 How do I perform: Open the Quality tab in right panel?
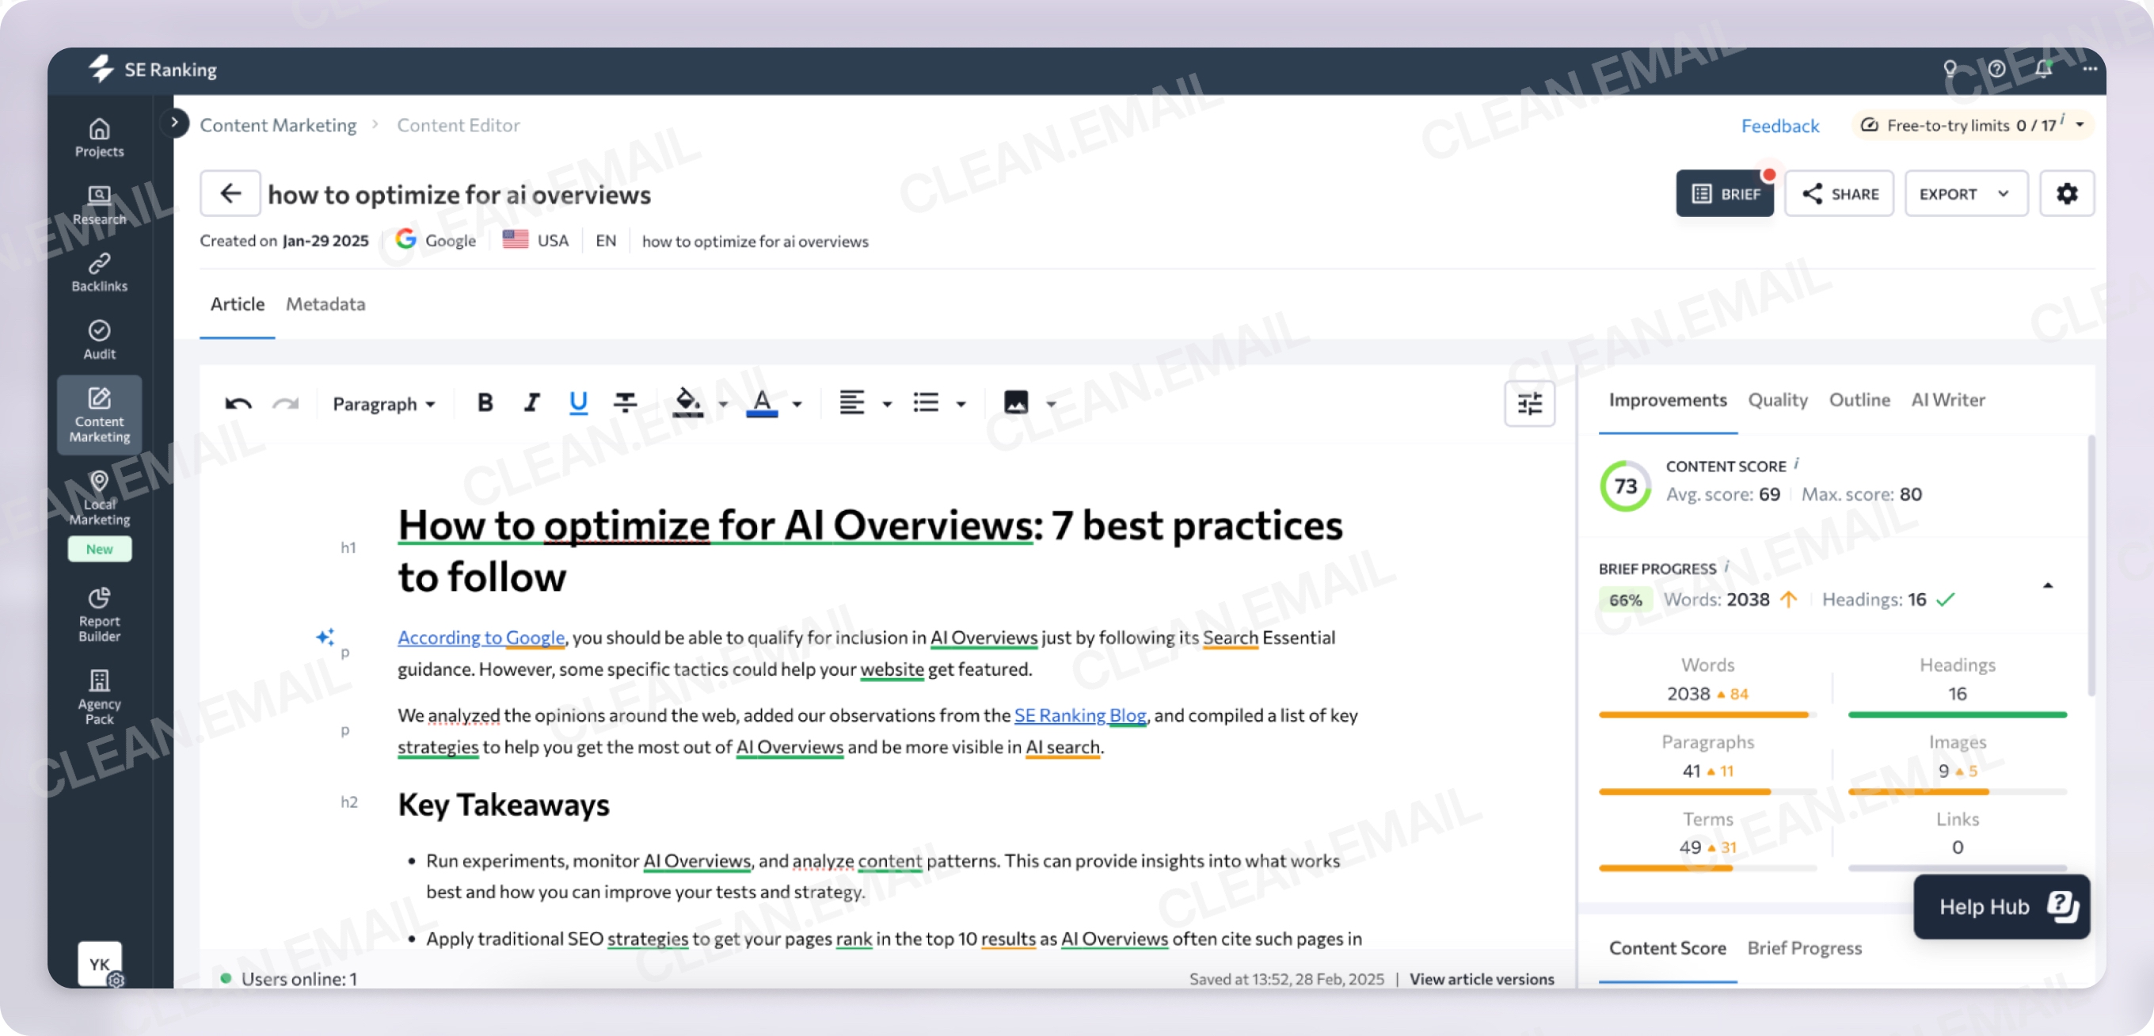click(x=1778, y=400)
